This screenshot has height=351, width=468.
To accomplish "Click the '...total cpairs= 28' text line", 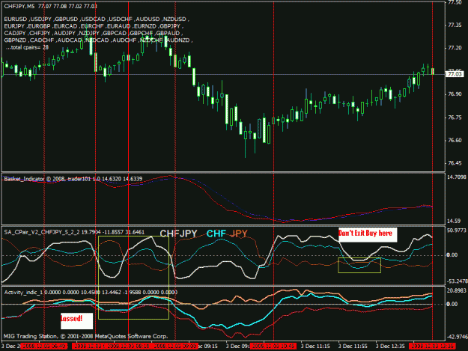I will [x=27, y=47].
